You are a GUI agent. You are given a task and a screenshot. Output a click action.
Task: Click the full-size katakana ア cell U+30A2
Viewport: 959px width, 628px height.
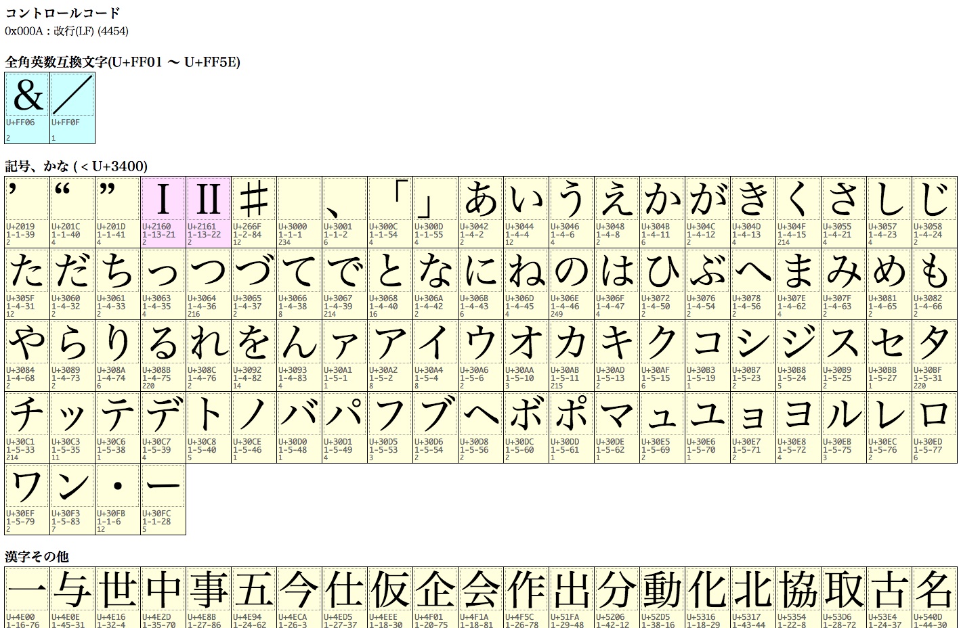tap(390, 355)
